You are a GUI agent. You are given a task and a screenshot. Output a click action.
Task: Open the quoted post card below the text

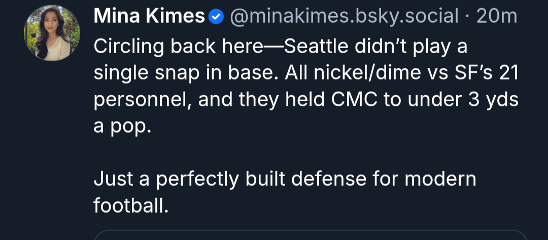tap(311, 235)
